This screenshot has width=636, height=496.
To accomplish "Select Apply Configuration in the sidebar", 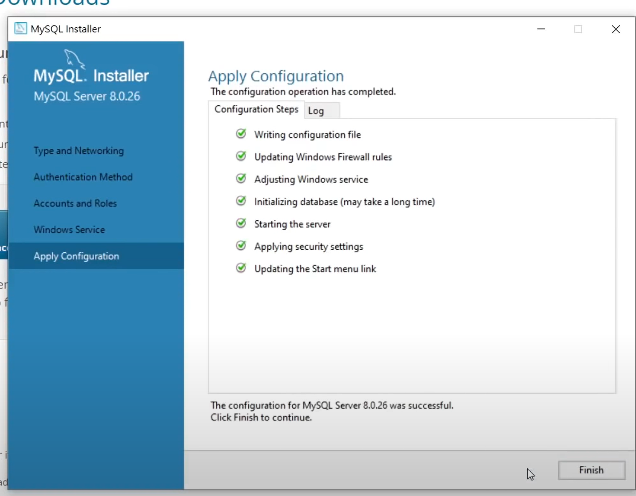I will (x=96, y=256).
